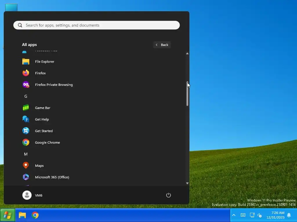Open the network status tray icon
Viewport: 297px width, 222px height.
click(252, 215)
